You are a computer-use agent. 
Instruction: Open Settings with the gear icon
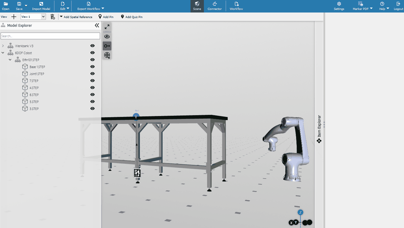click(339, 6)
